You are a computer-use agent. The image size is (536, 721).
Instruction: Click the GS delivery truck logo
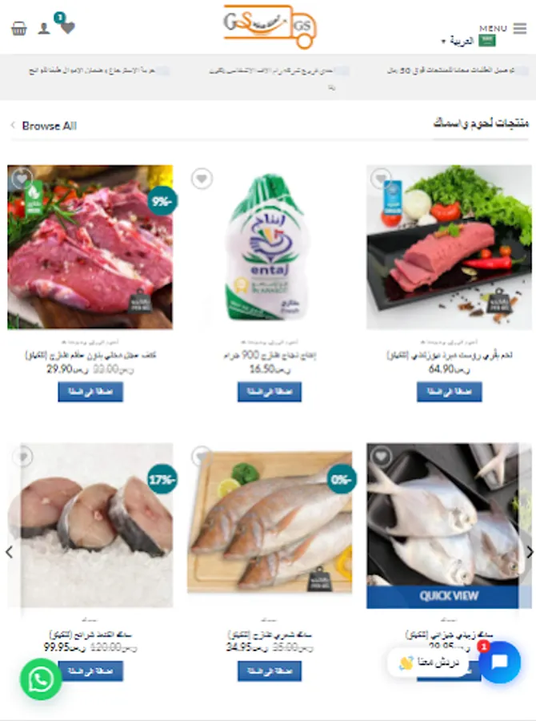point(270,26)
